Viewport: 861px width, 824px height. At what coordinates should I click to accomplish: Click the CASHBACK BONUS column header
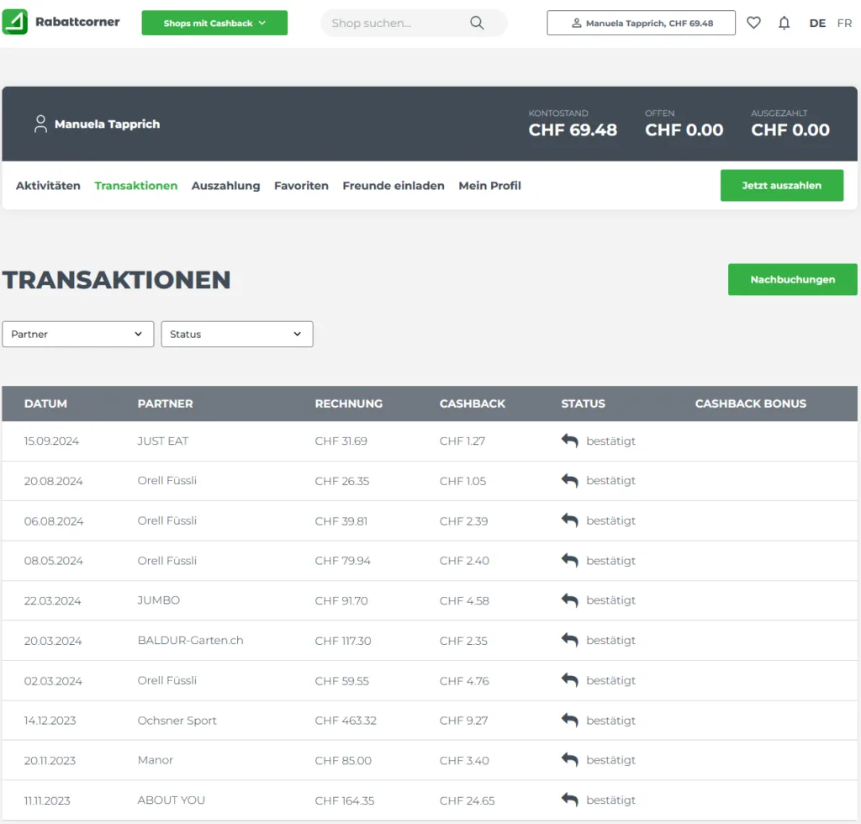pos(751,404)
